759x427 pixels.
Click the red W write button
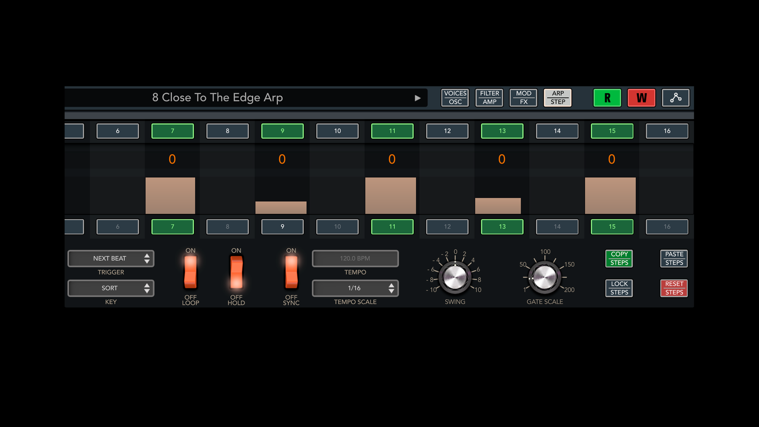click(641, 98)
